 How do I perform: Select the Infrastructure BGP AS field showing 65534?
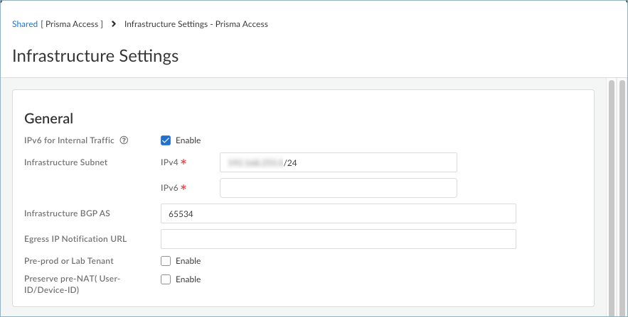pyautogui.click(x=338, y=213)
